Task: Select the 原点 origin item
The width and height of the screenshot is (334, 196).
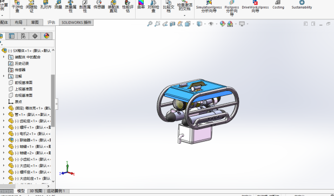Action: click(15, 102)
